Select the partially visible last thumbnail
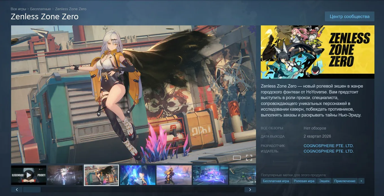384x196 pixels. 243,175
